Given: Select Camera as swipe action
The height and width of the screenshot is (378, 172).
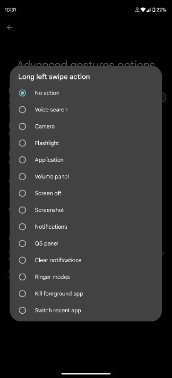Looking at the screenshot, I should click(86, 127).
